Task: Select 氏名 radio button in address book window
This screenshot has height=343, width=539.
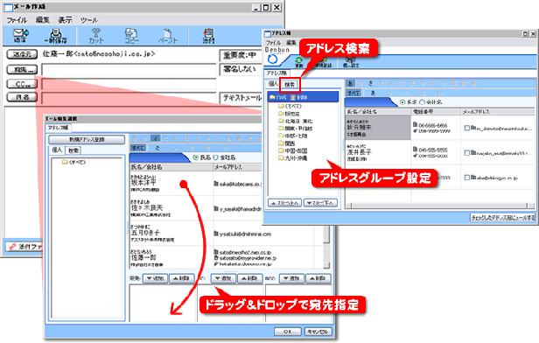Action: click(402, 102)
